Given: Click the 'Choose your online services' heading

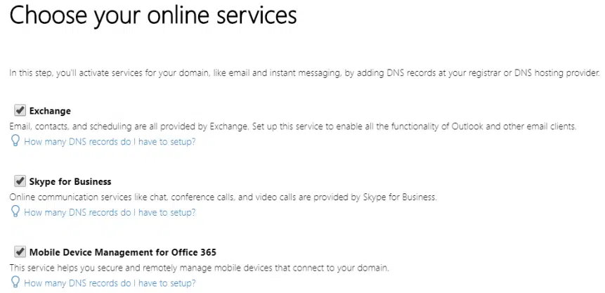Looking at the screenshot, I should [152, 17].
